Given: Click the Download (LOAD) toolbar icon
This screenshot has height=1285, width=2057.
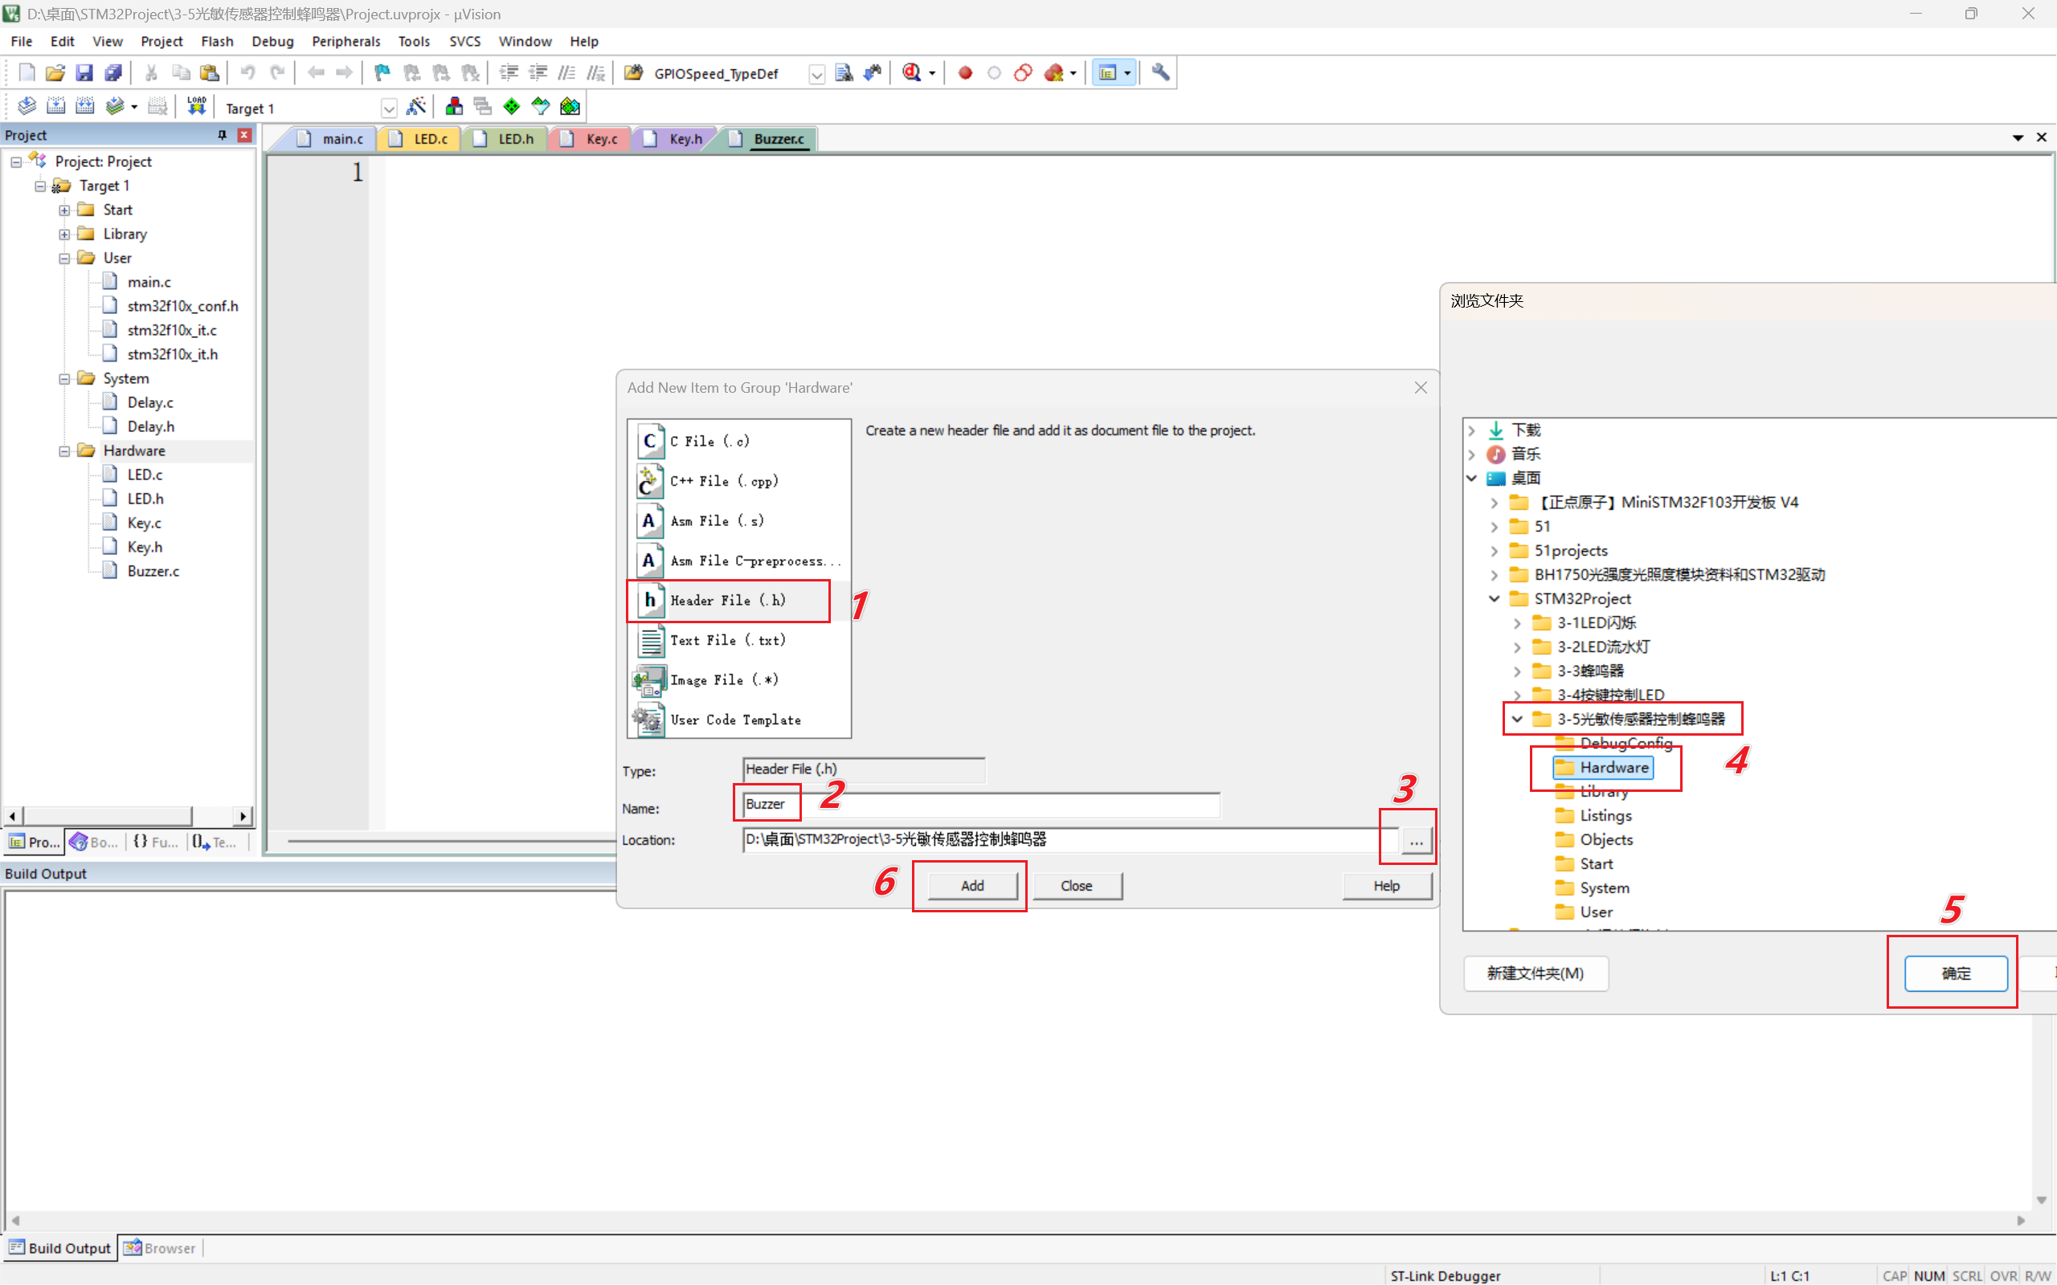Looking at the screenshot, I should pos(196,107).
